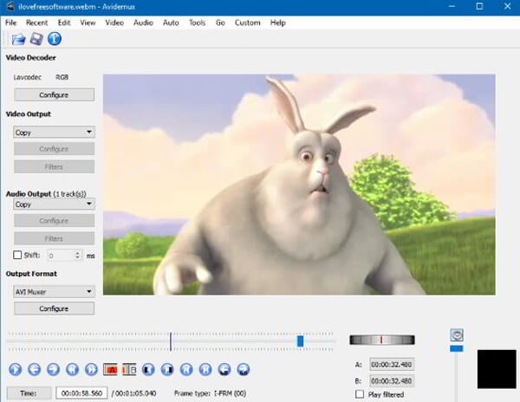Jump to next keyframe (fast-forward icon)

[x=91, y=369]
